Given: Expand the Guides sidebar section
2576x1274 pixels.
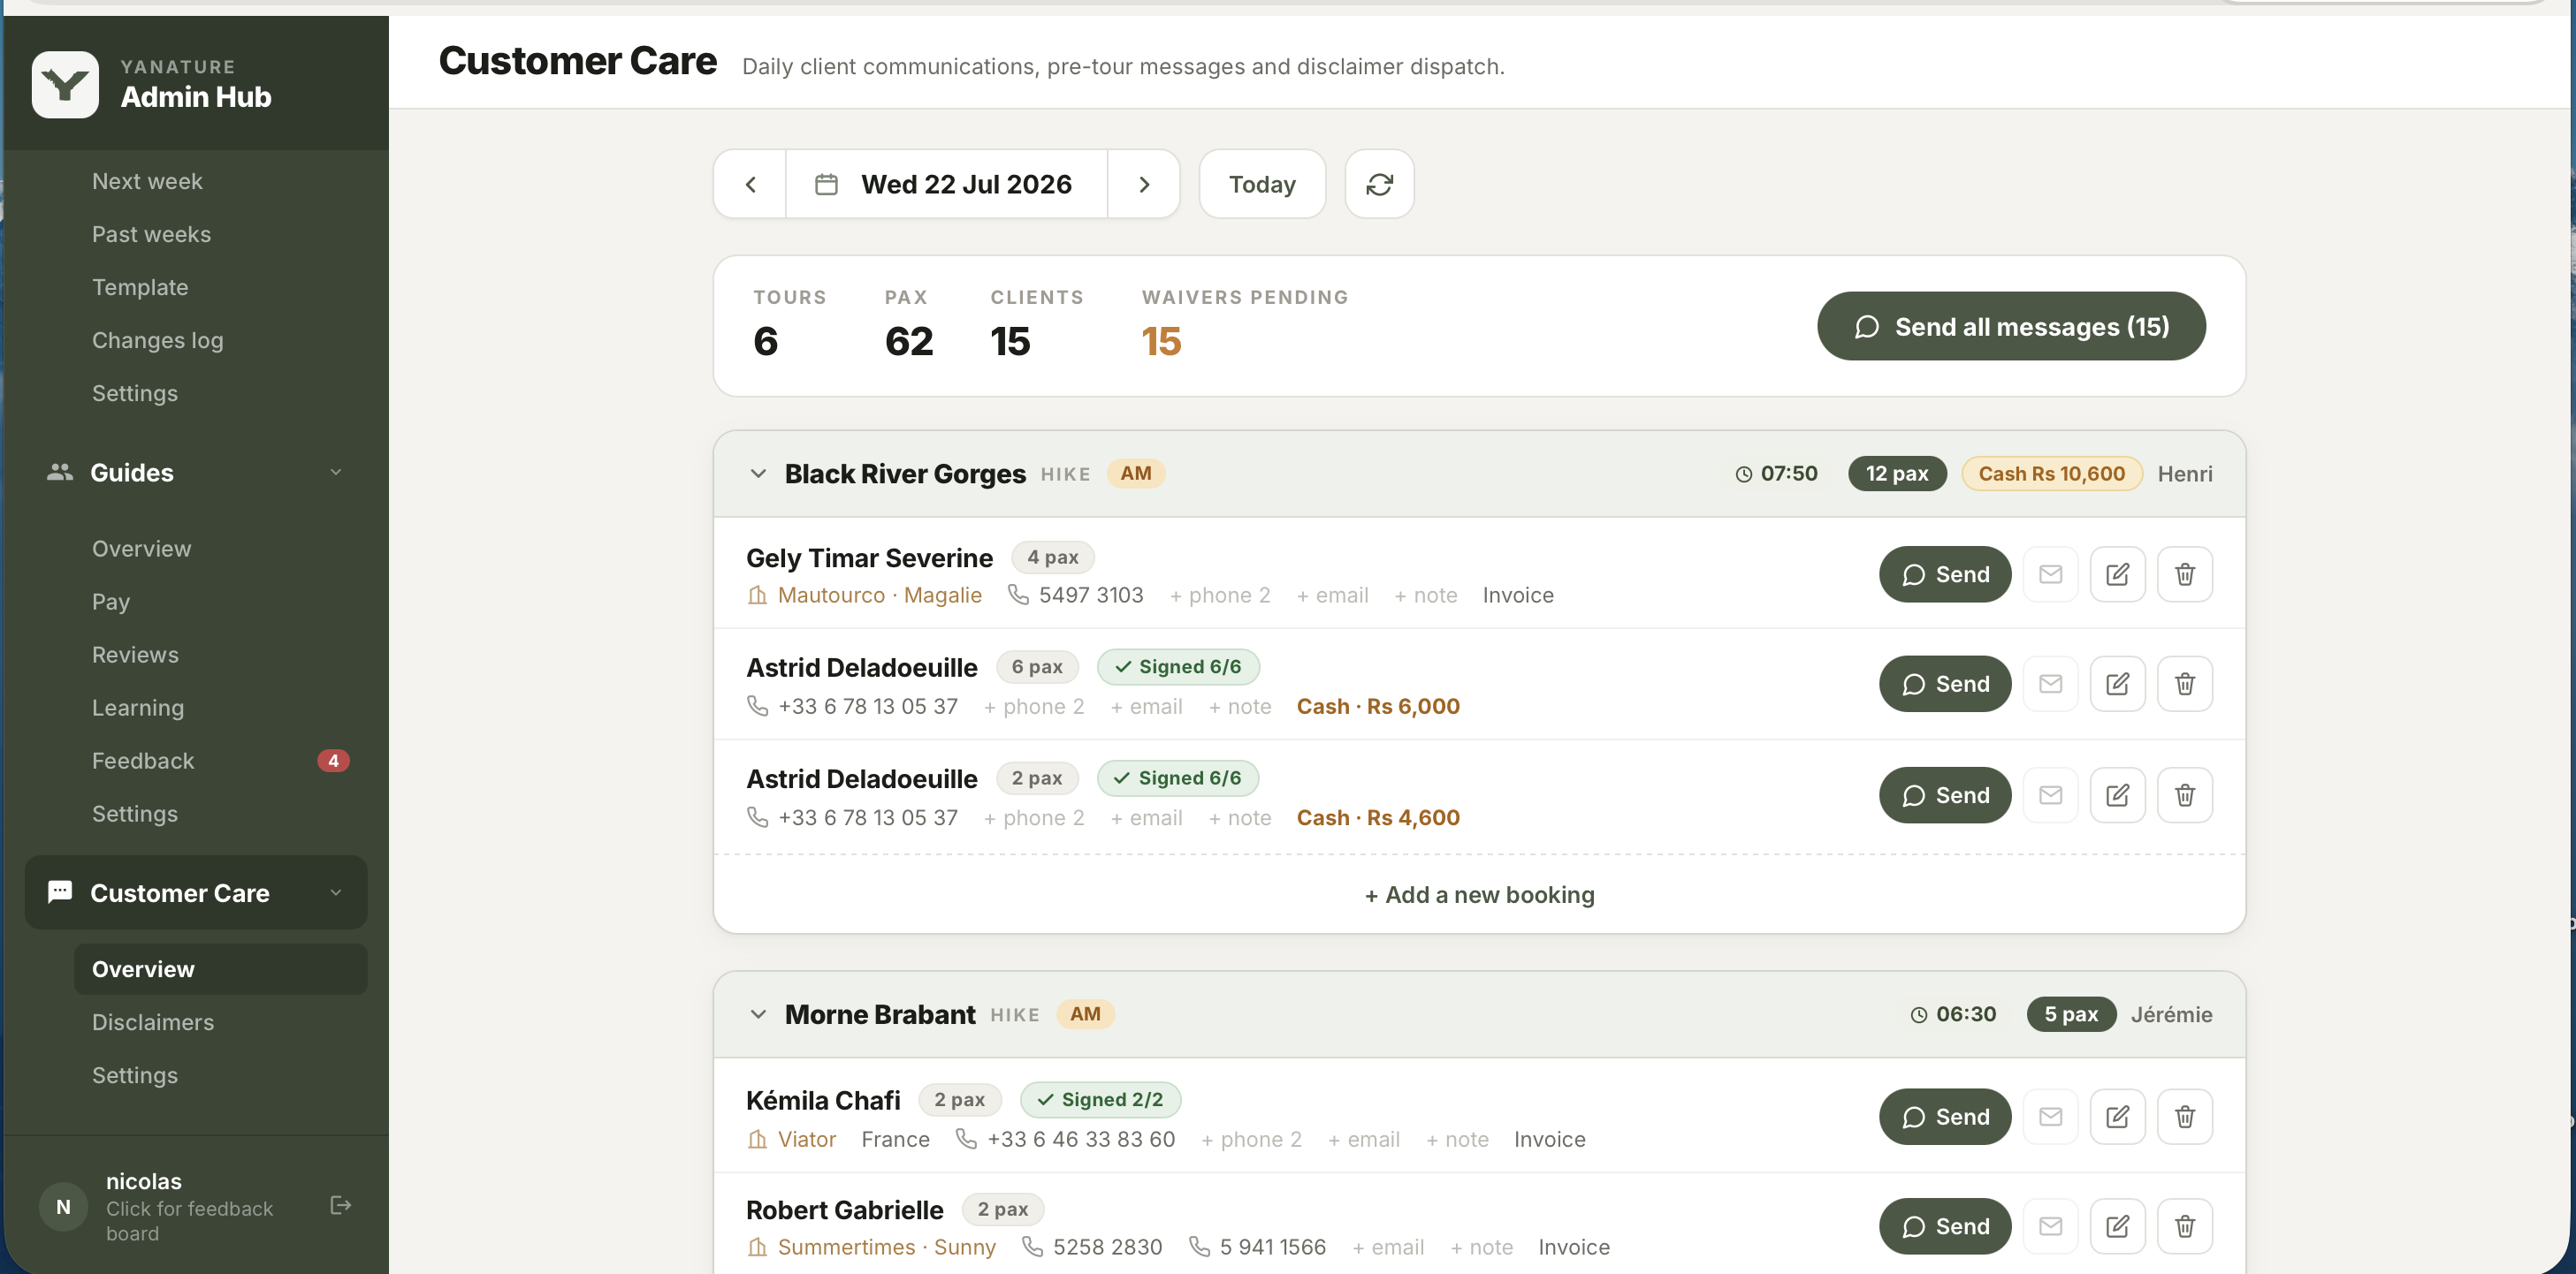Looking at the screenshot, I should tap(196, 473).
